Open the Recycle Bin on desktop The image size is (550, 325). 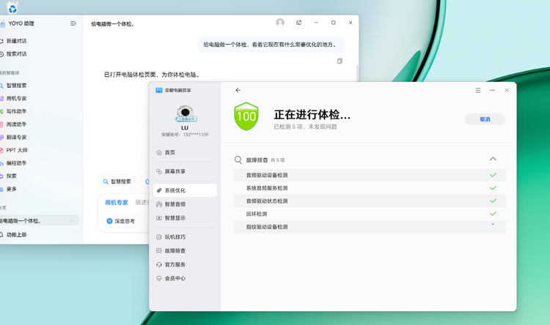point(12,7)
